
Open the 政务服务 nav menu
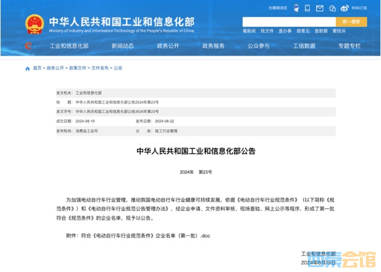213,46
